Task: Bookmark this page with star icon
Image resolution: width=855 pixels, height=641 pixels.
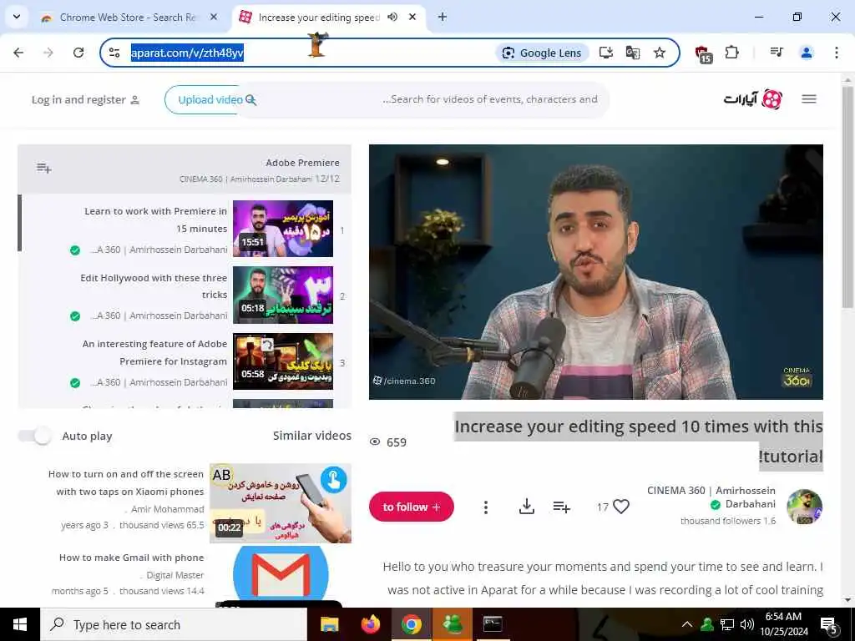Action: coord(660,53)
